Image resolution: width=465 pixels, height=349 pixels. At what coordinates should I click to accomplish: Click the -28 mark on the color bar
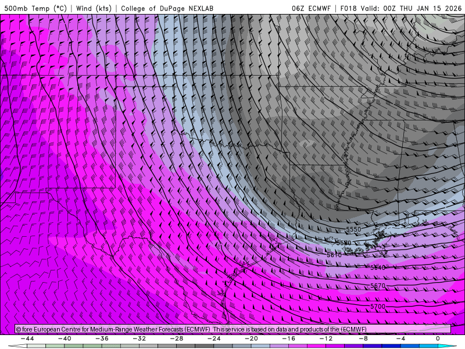pos(177,338)
